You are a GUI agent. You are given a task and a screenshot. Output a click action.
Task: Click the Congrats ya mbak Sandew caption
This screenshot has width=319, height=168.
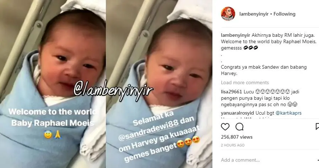point(264,70)
